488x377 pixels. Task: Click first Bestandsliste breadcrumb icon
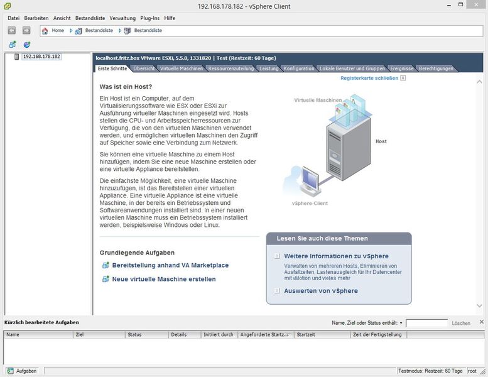coord(78,31)
